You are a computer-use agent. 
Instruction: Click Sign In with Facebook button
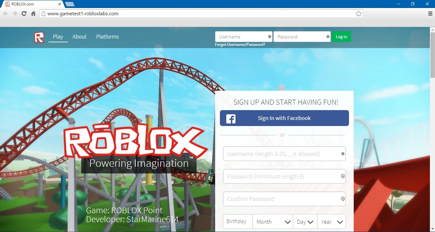coord(284,118)
